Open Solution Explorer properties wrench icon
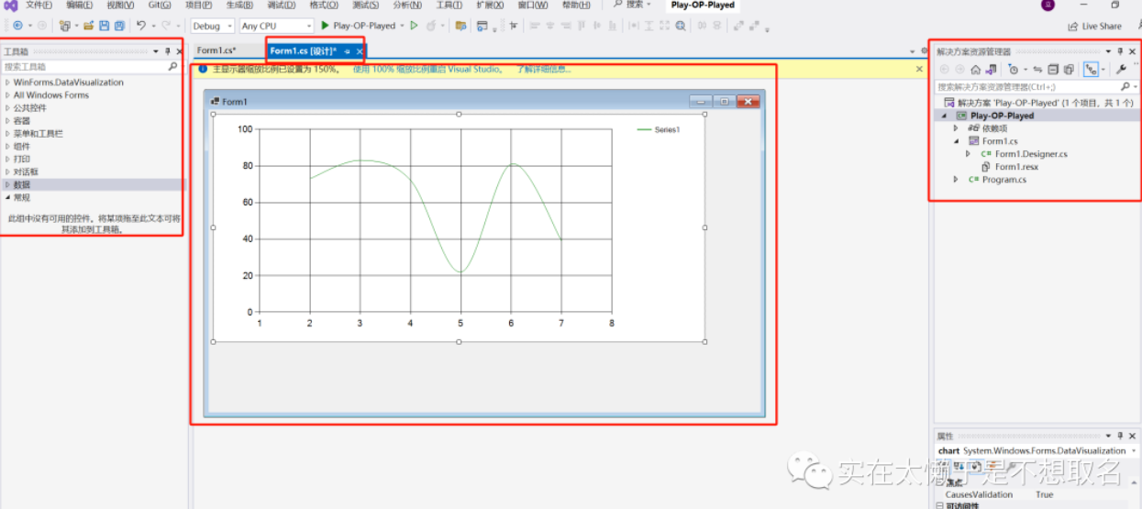The height and width of the screenshot is (509, 1142). tap(1120, 70)
